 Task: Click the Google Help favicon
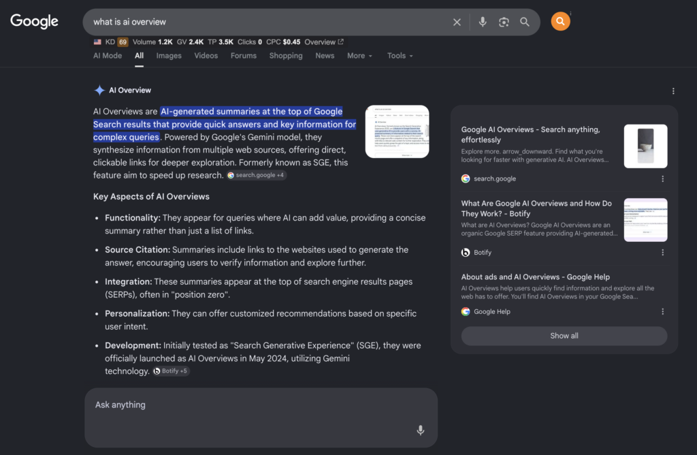[466, 312]
